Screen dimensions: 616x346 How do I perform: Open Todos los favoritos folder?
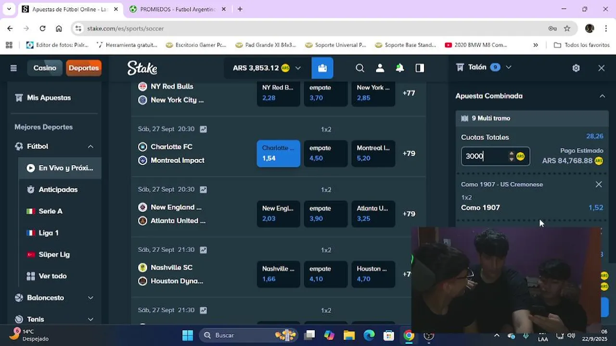582,45
